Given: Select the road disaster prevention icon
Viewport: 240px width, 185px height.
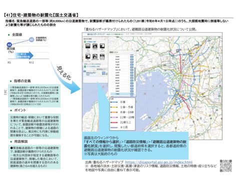Looking at the screenshot, I should 95,57.
